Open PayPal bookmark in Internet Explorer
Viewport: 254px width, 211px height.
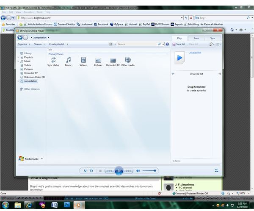pyautogui.click(x=144, y=24)
